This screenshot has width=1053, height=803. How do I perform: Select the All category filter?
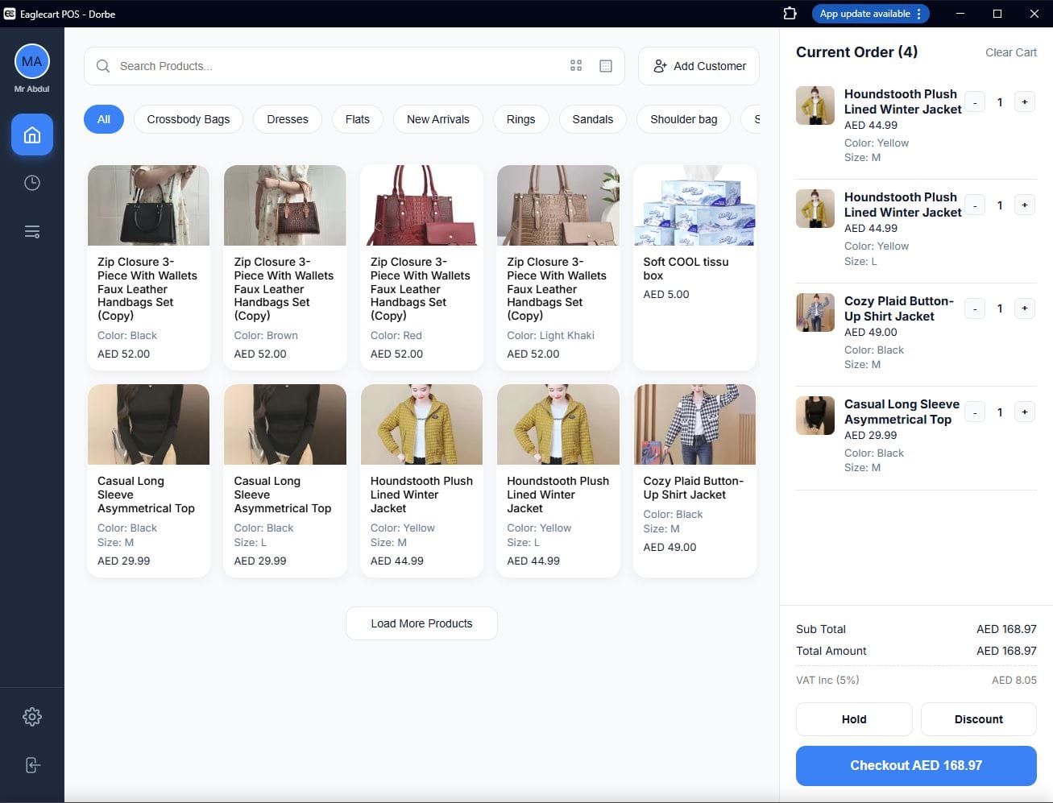[x=104, y=119]
